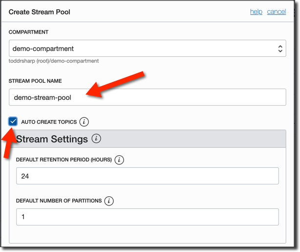Click the retention period hours field
This screenshot has height=252, width=300.
[x=147, y=176]
